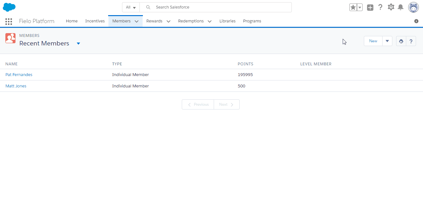Select the Members tab
Screen dimensions: 423x207
[121, 21]
